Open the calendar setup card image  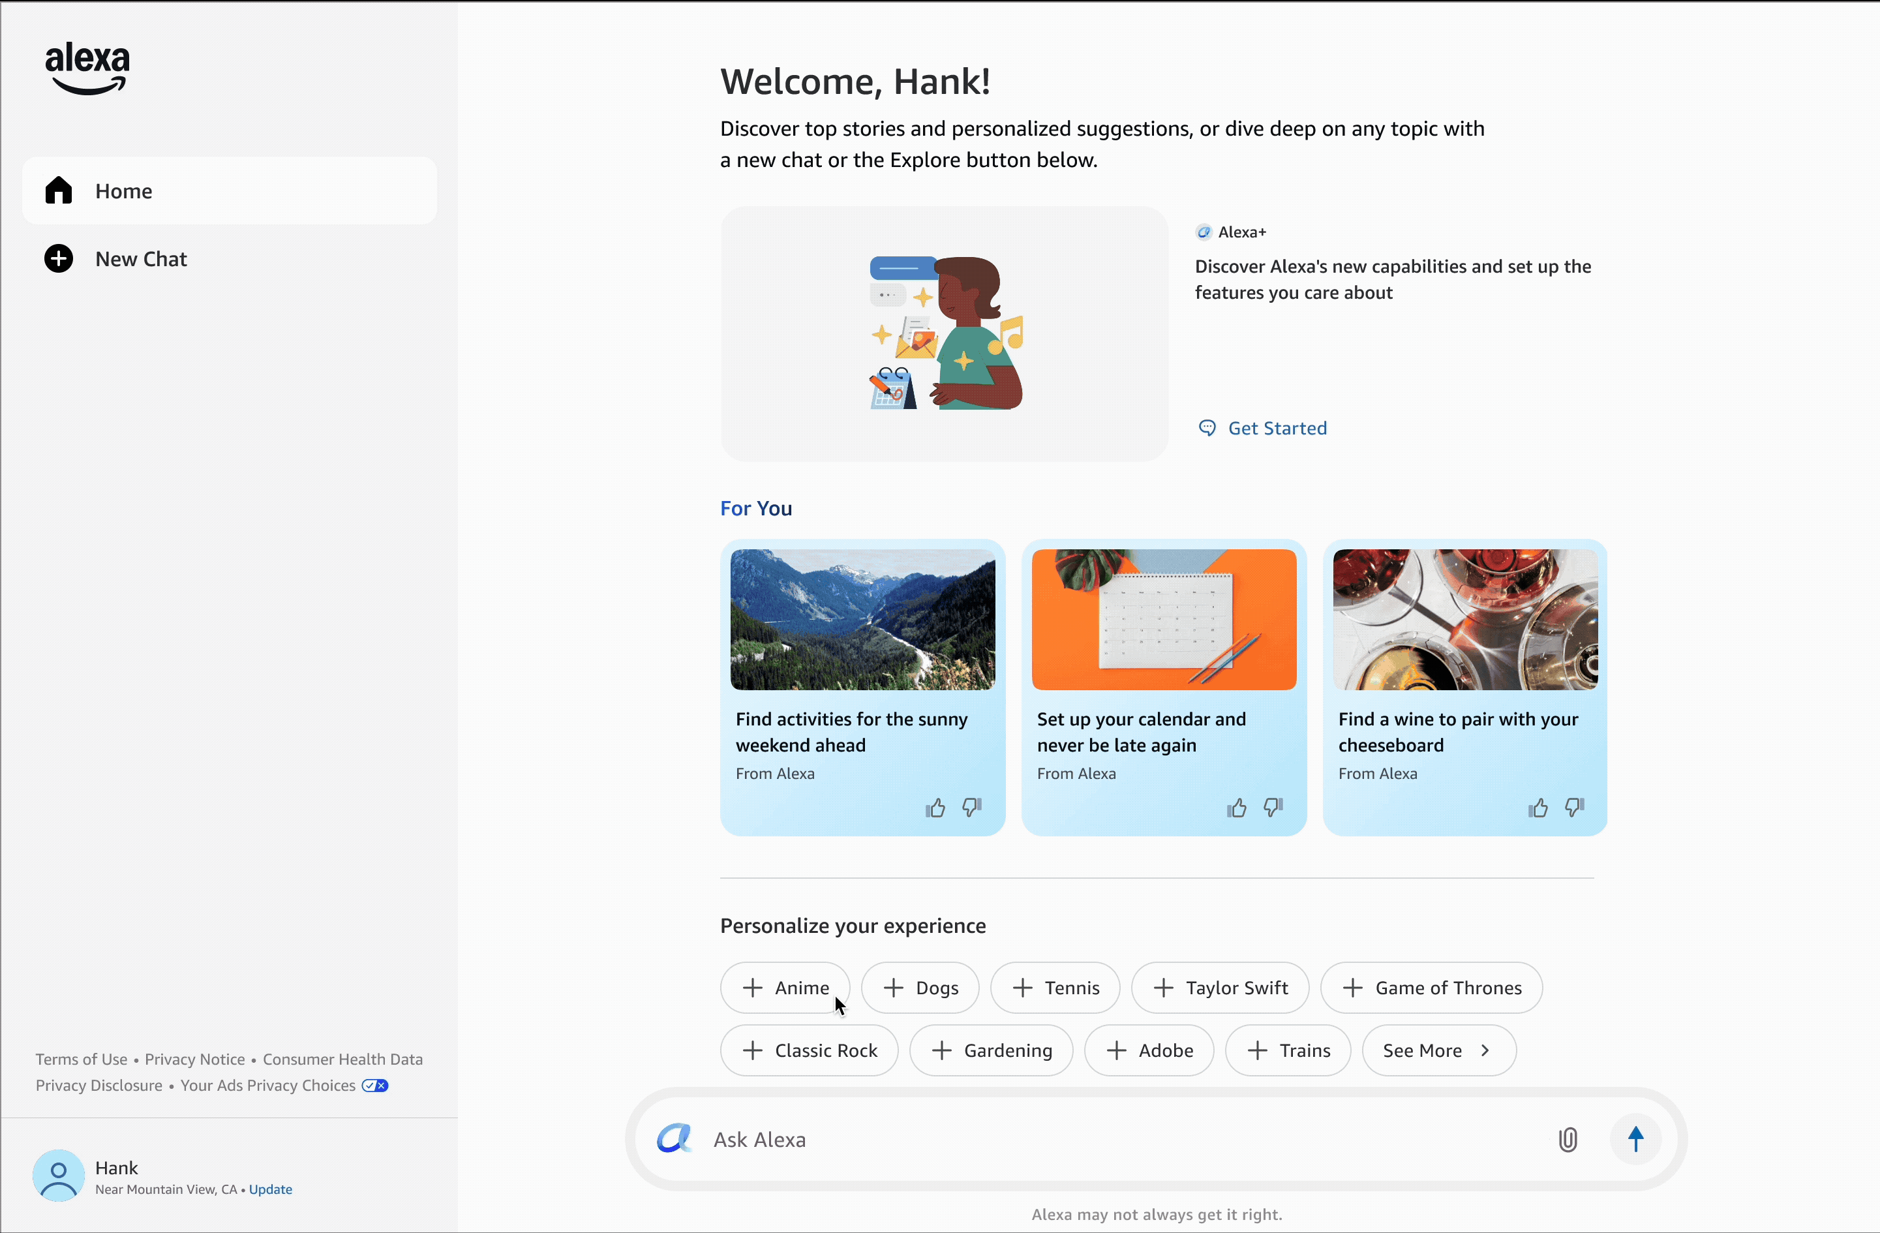coord(1164,619)
